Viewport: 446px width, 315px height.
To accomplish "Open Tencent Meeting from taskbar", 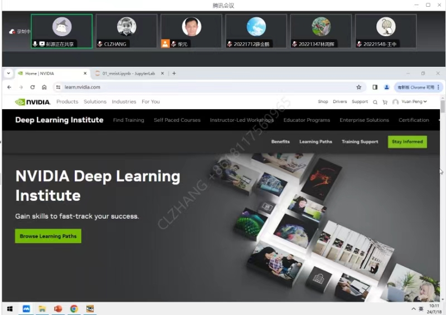I will (26, 309).
